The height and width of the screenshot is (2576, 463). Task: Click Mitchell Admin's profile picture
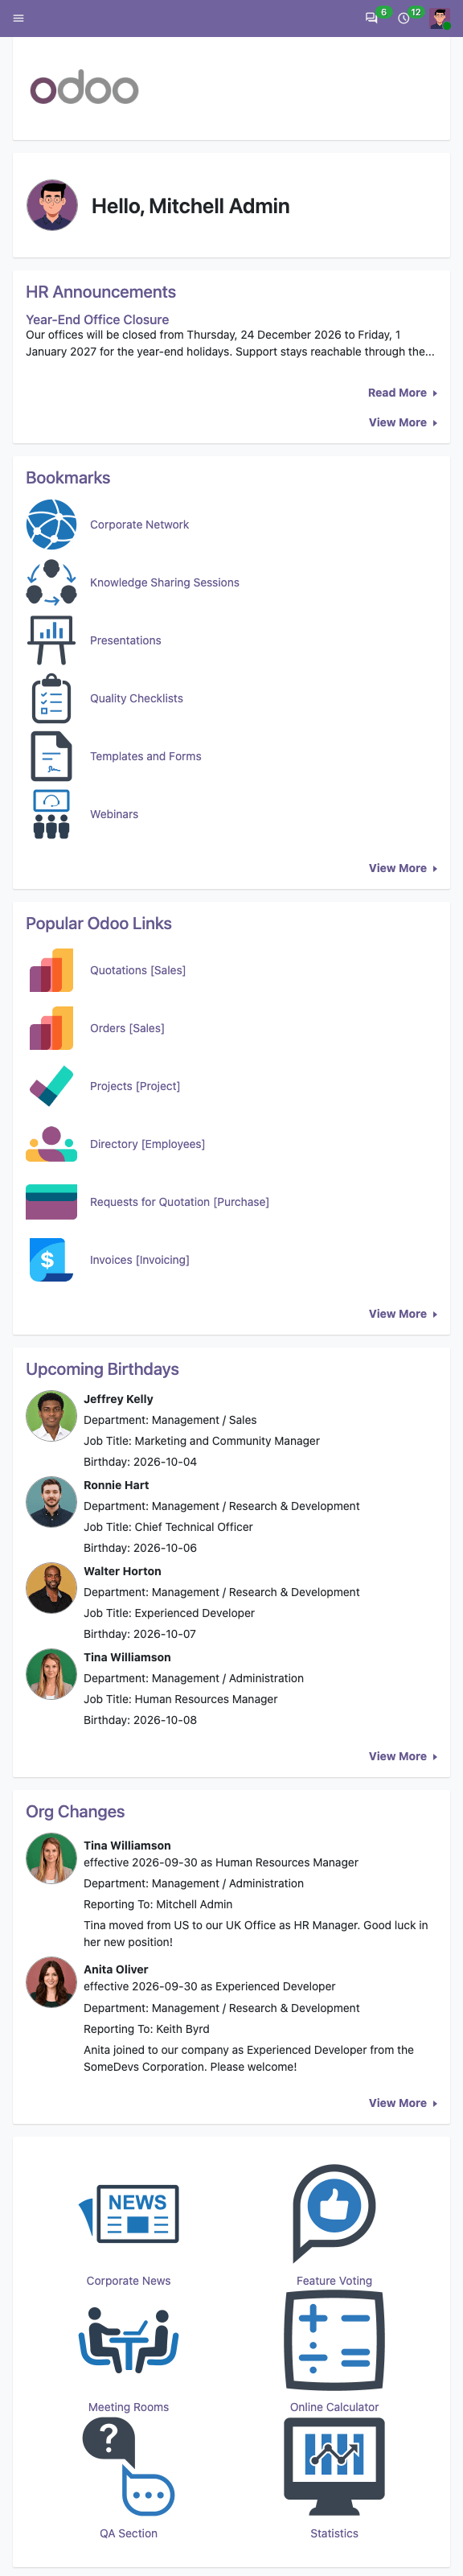[52, 206]
